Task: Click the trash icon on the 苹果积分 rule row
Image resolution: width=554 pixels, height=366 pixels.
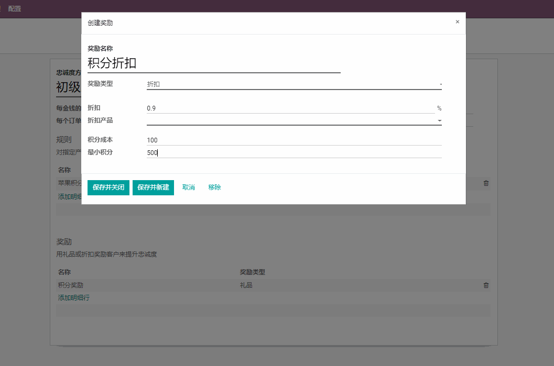Action: tap(486, 183)
